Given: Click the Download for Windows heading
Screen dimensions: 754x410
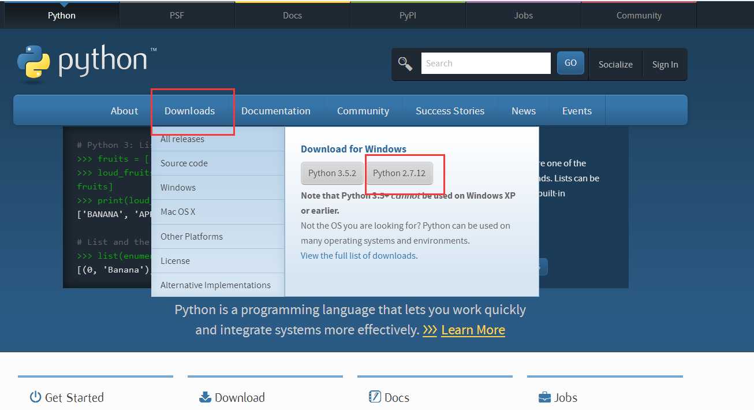Looking at the screenshot, I should (353, 149).
